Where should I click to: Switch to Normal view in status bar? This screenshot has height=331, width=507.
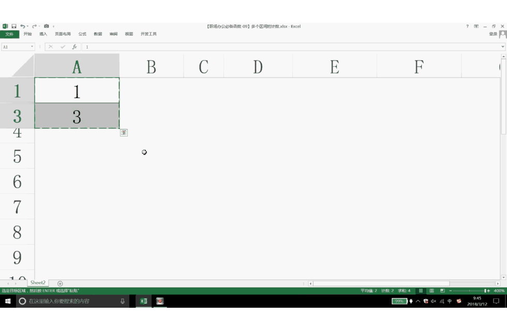421,291
